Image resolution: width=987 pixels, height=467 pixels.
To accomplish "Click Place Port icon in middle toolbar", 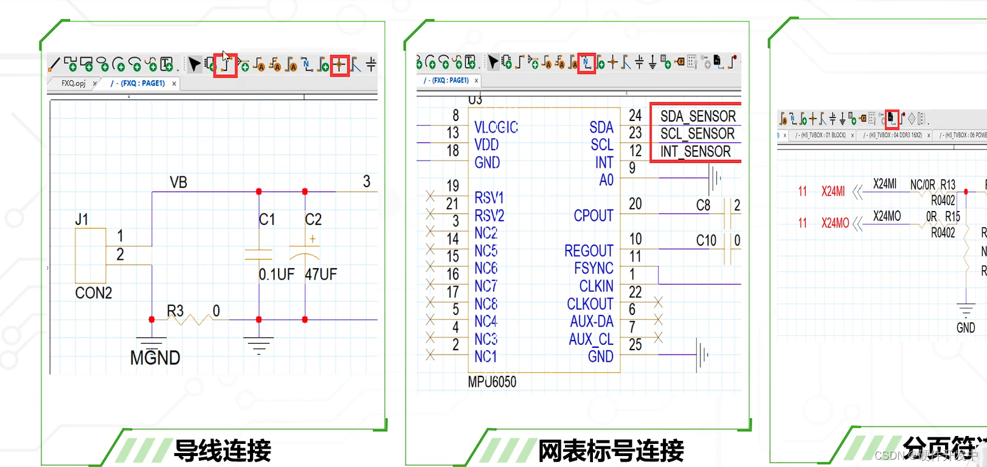I will 679,62.
